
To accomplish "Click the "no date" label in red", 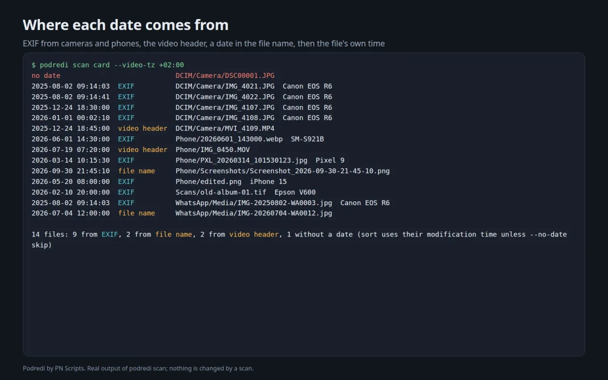I will click(x=46, y=75).
